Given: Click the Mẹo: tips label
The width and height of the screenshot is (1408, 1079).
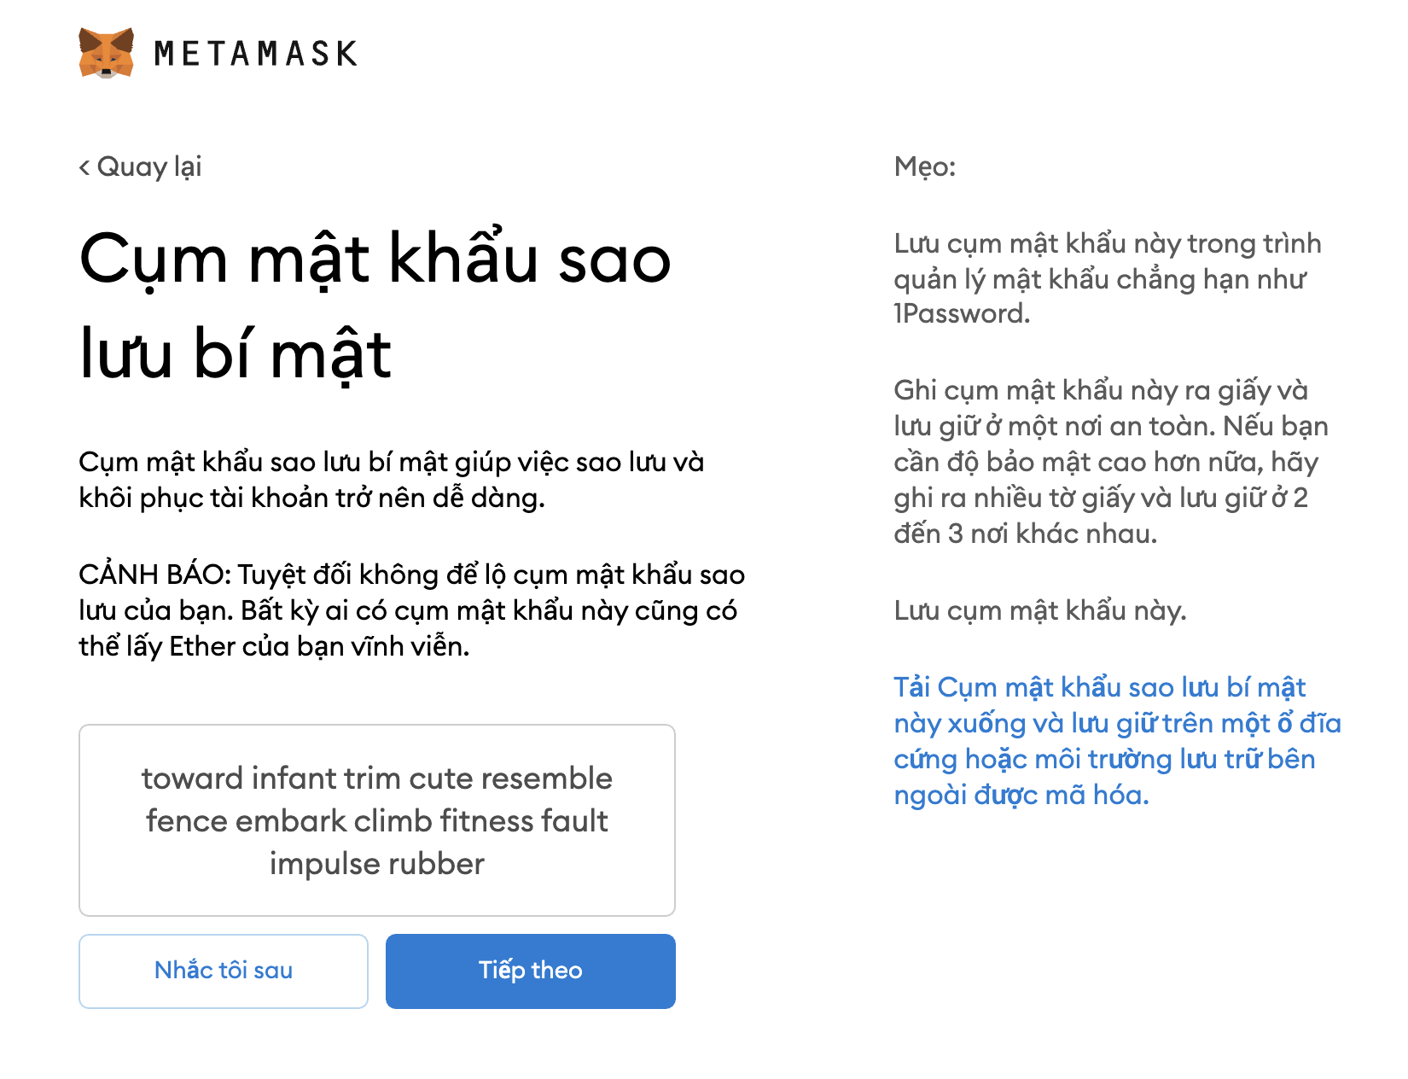Looking at the screenshot, I should [x=924, y=166].
